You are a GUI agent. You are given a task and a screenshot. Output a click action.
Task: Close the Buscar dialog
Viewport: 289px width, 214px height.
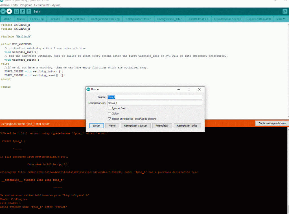pos(199,89)
